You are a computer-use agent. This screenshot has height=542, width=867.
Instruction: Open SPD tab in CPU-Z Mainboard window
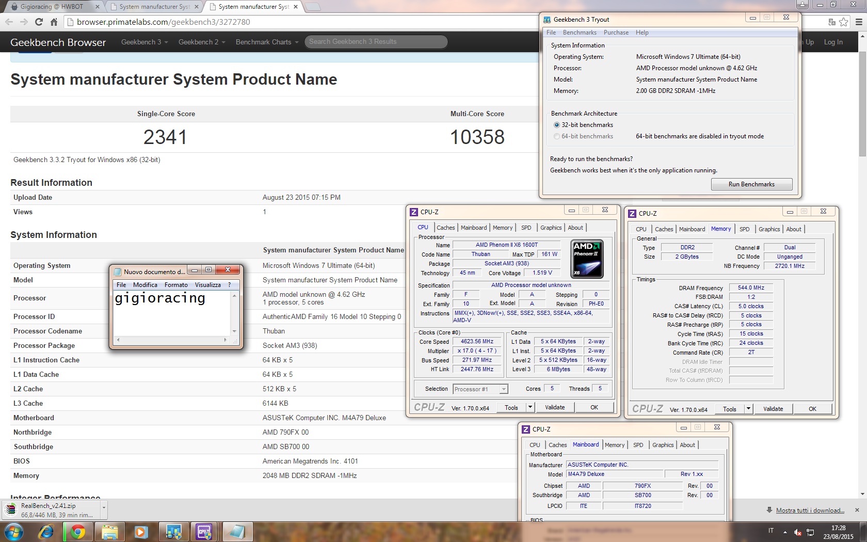tap(638, 445)
